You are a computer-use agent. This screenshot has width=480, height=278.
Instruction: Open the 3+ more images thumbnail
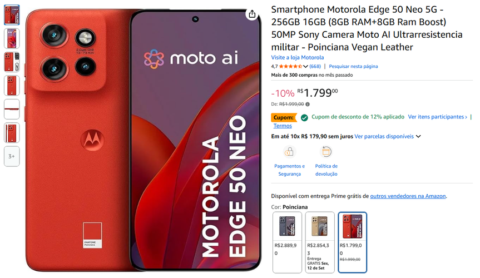pyautogui.click(x=12, y=156)
